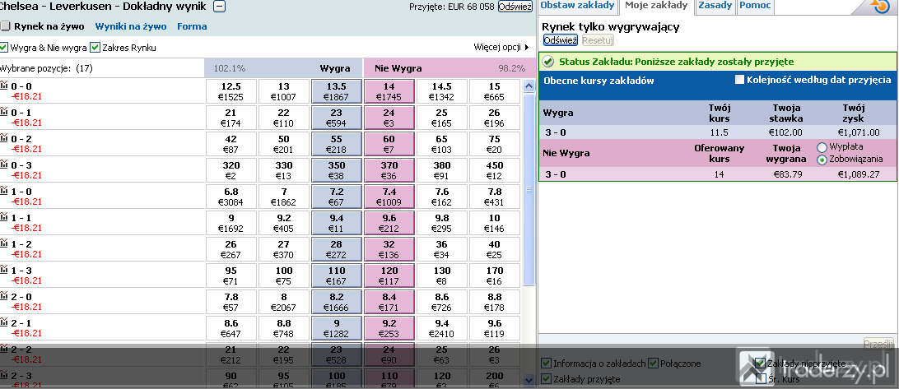Switch to the Moje zakłady tab
Screen dimensions: 899x389
pos(656,6)
